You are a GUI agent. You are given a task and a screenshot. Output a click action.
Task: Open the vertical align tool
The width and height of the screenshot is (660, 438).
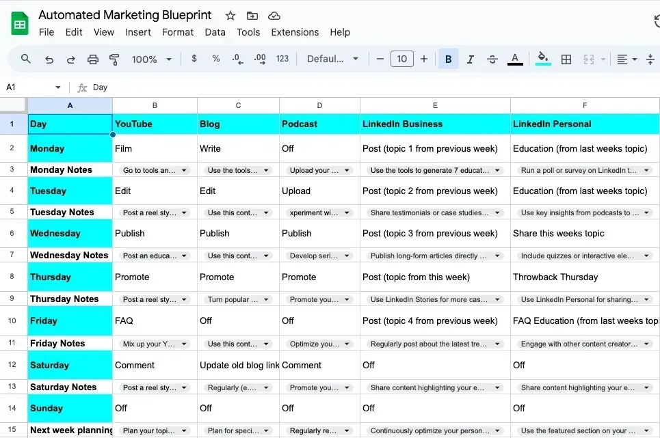650,59
